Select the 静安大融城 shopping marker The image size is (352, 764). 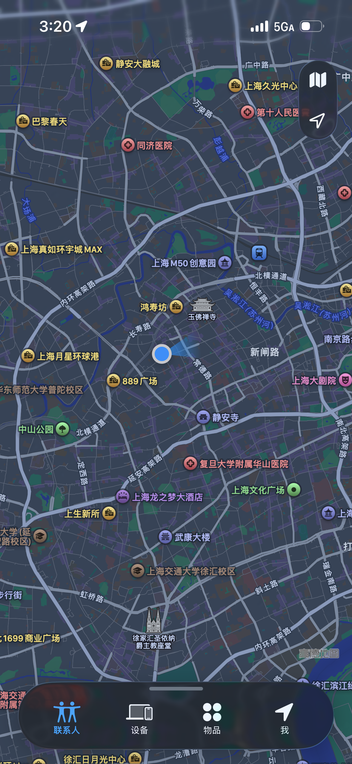point(106,63)
